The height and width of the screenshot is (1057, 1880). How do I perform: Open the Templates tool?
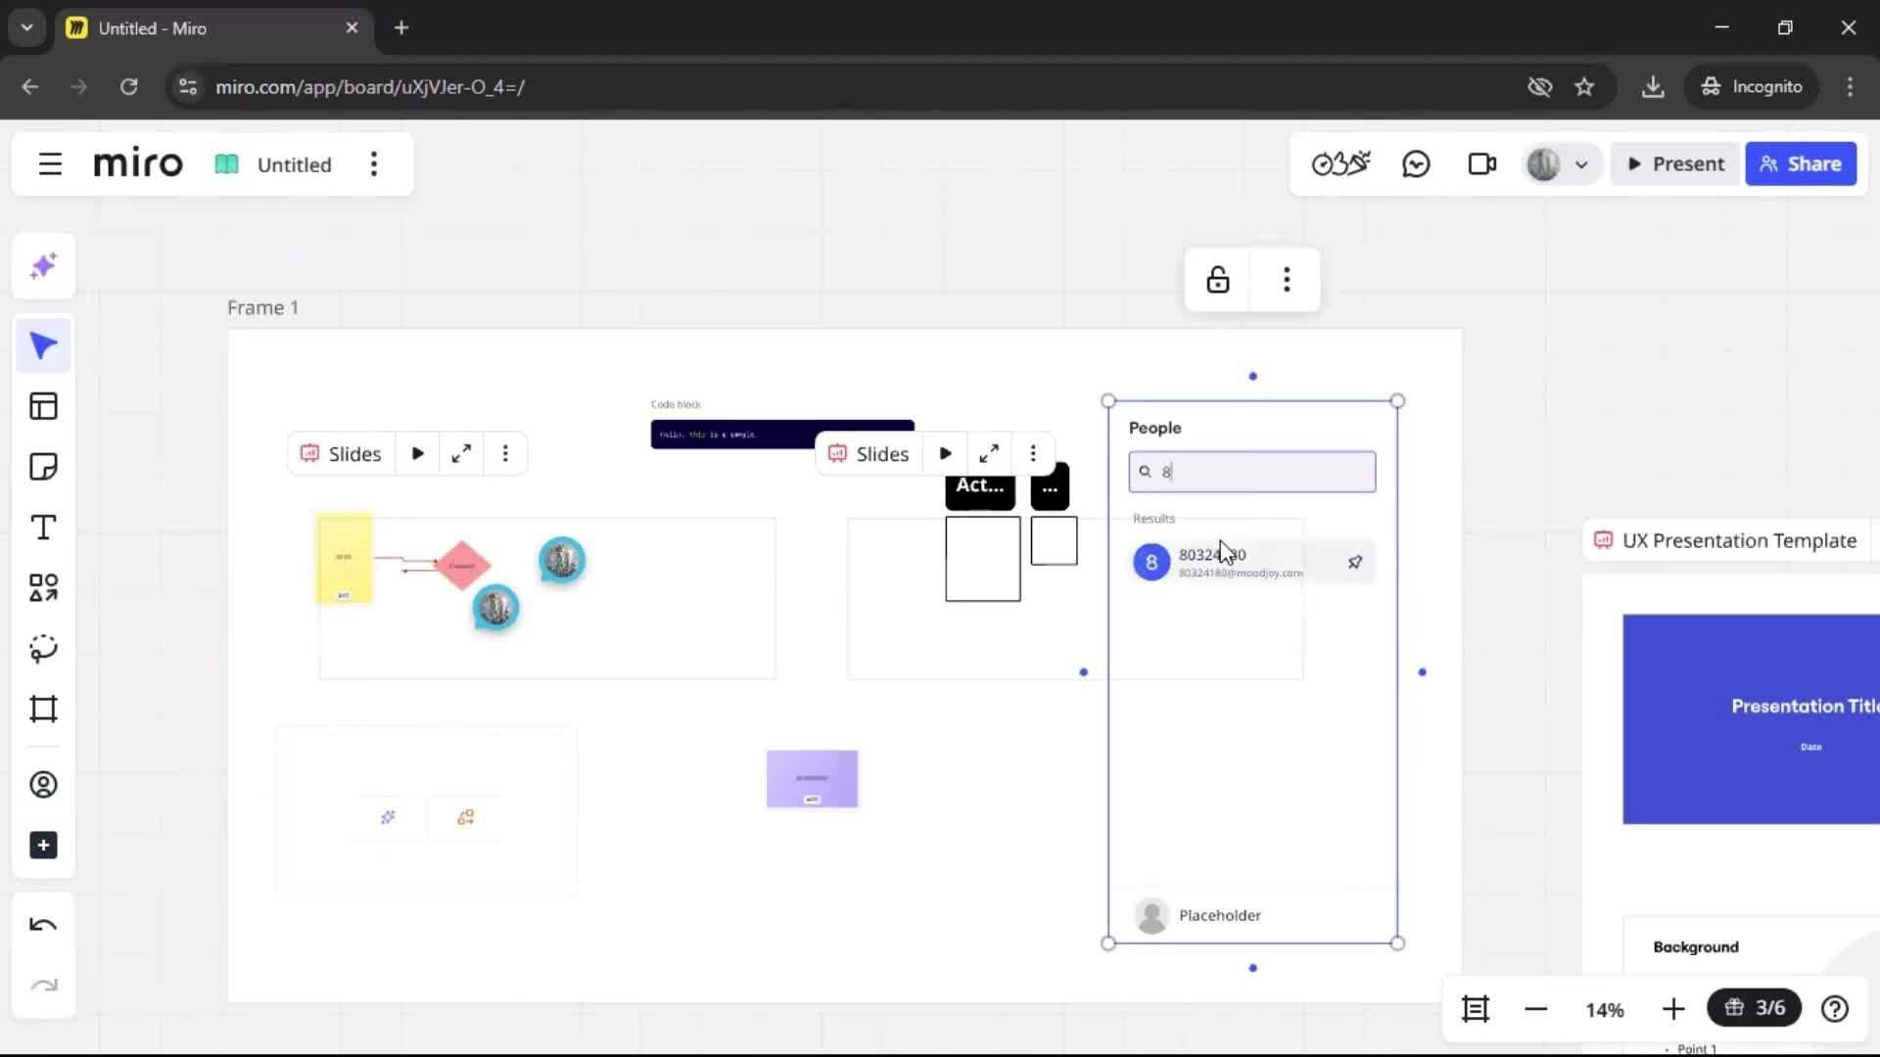[43, 406]
